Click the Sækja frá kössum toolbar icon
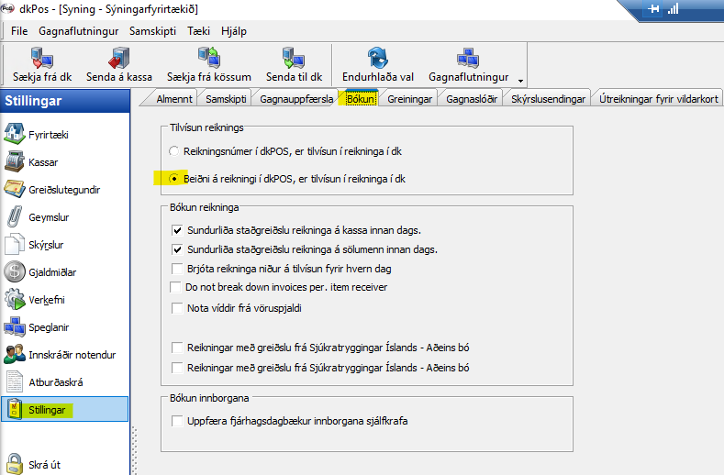724x475 pixels. point(208,60)
